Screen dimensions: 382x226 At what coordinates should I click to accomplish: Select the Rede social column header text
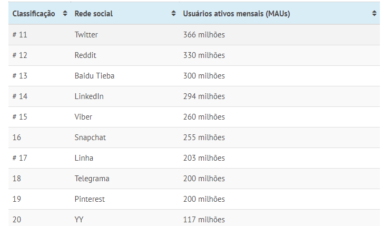(94, 14)
